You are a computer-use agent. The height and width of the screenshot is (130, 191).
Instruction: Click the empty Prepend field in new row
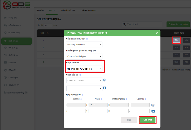(76, 111)
